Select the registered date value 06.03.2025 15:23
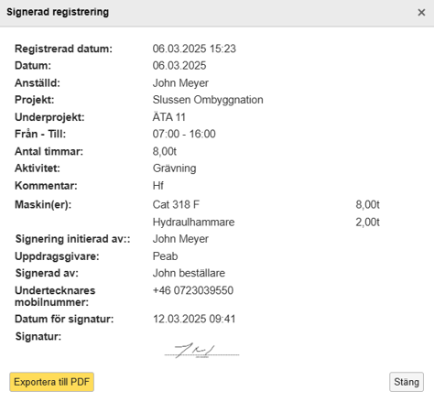 point(194,49)
